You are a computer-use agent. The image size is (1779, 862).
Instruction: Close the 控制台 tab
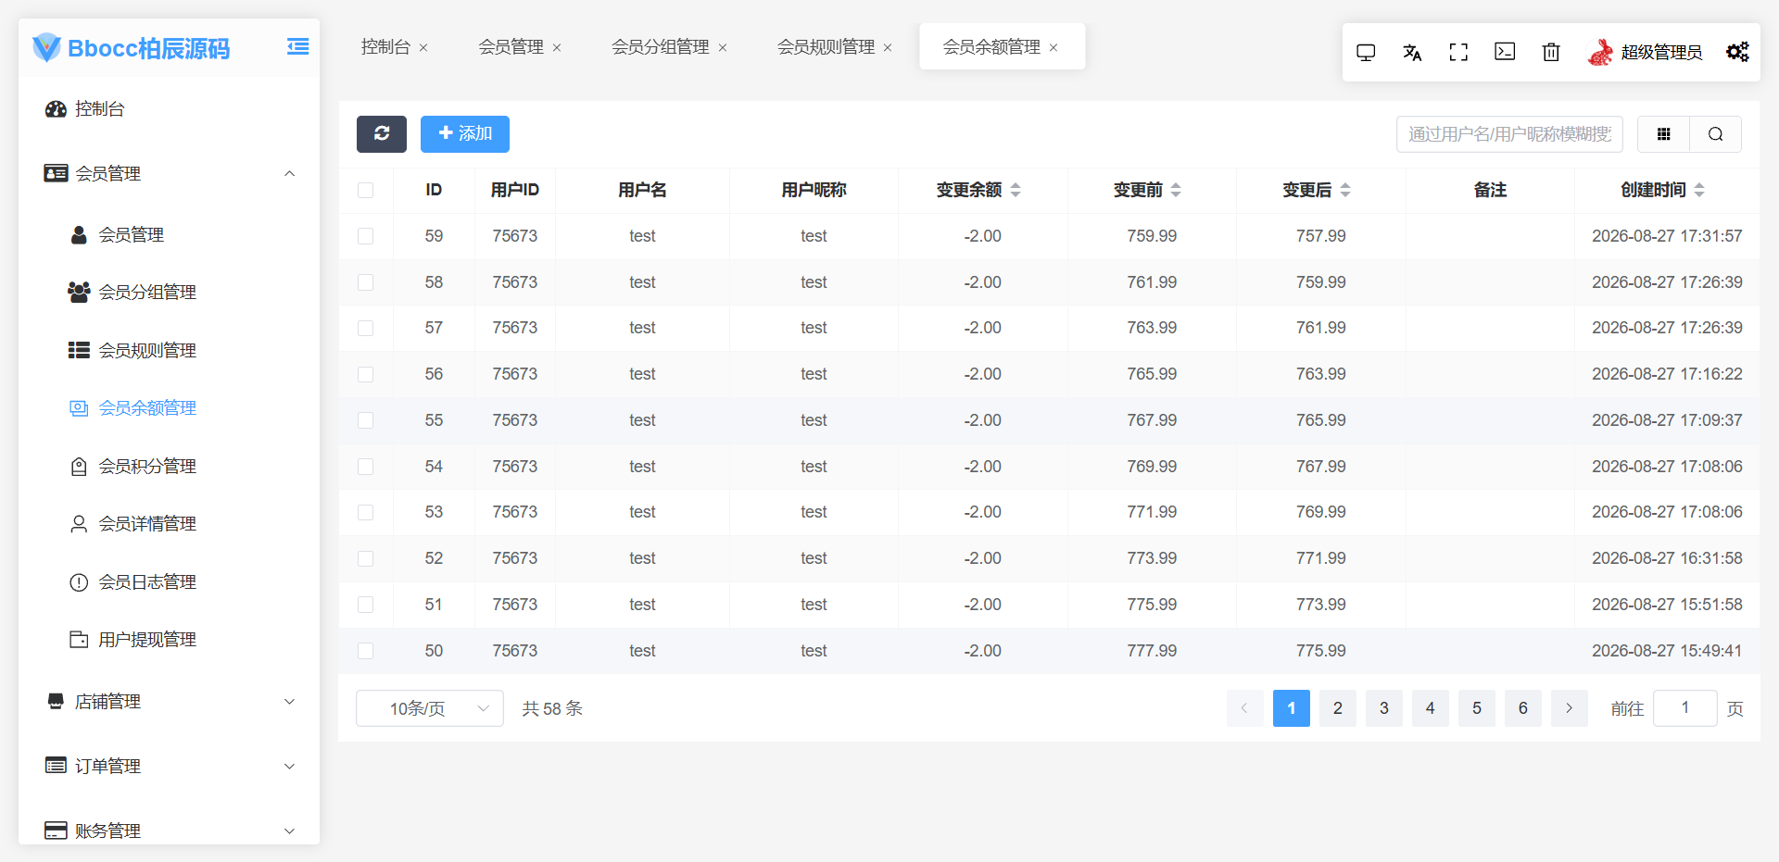pyautogui.click(x=423, y=47)
